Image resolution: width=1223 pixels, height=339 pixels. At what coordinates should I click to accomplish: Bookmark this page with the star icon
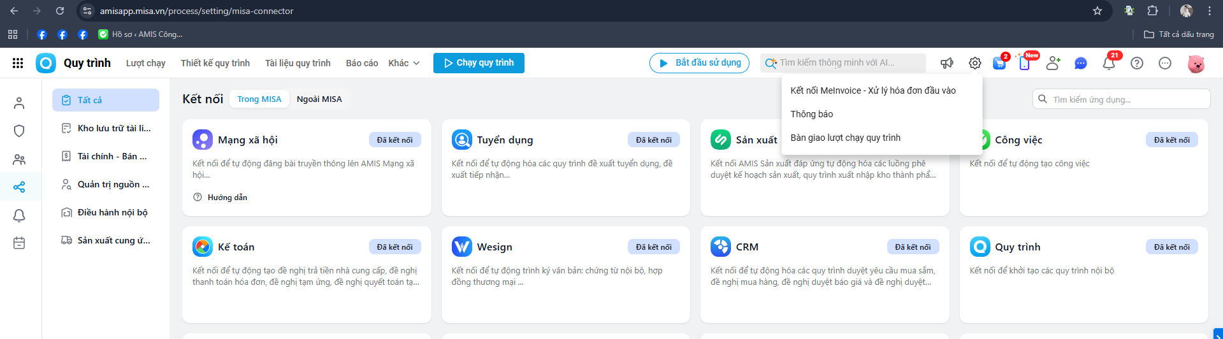tap(1097, 11)
